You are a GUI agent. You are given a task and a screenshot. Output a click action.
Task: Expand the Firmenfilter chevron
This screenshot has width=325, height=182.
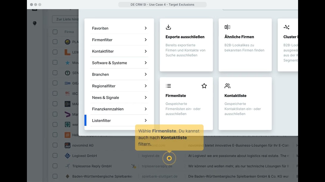(x=146, y=40)
